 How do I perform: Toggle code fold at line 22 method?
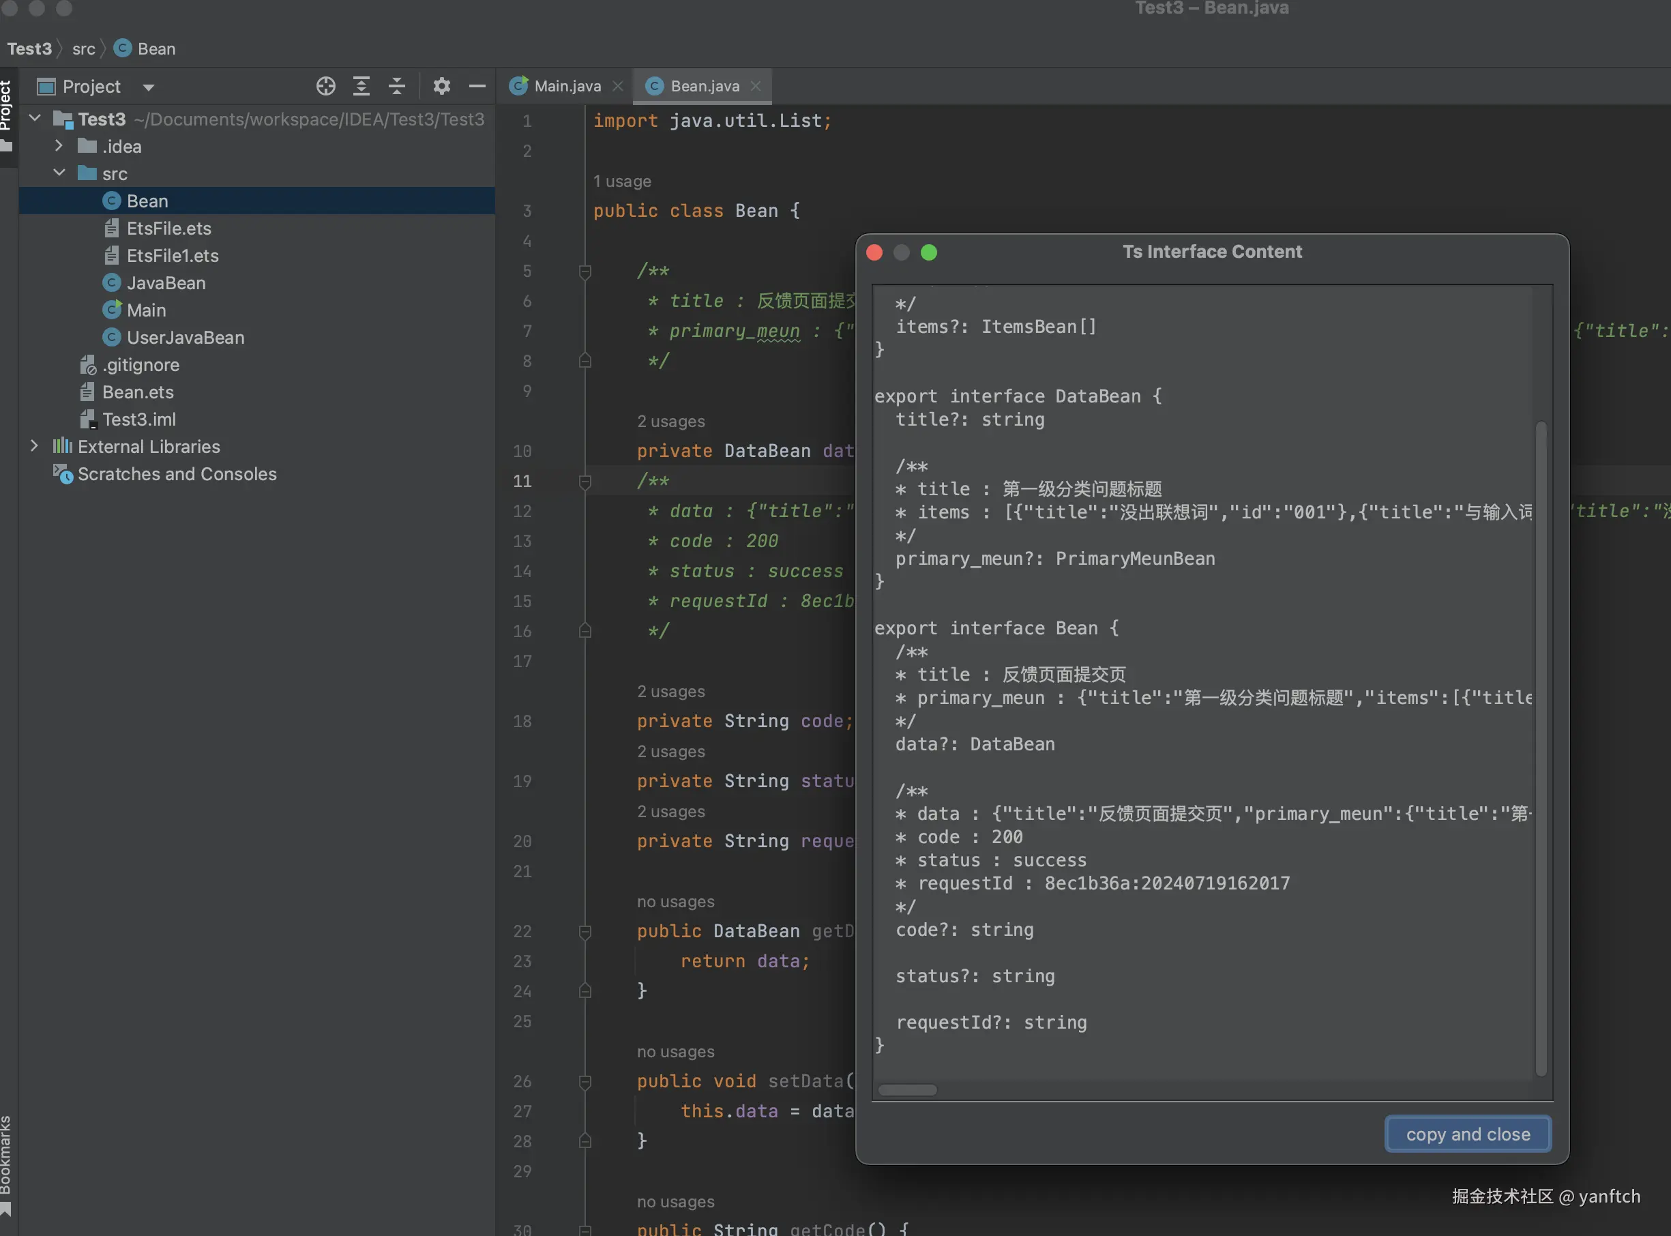585,932
